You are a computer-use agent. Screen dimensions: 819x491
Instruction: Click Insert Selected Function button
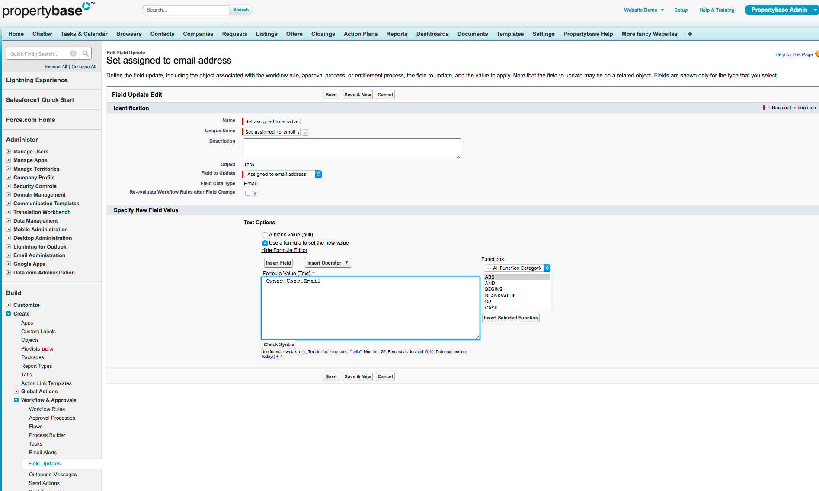pyautogui.click(x=511, y=318)
